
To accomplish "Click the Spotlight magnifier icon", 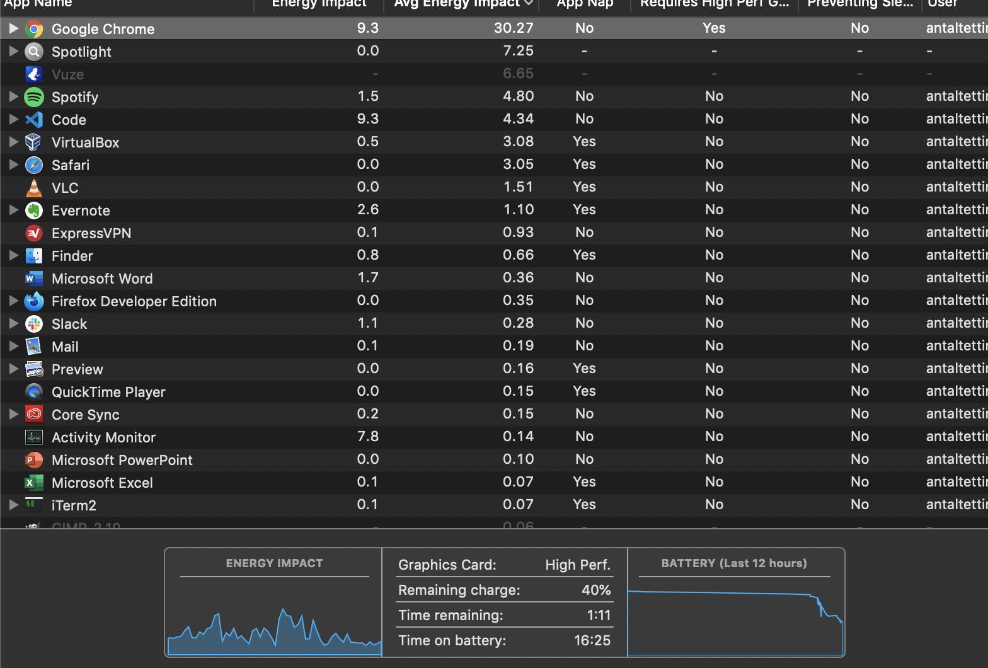I will (34, 52).
